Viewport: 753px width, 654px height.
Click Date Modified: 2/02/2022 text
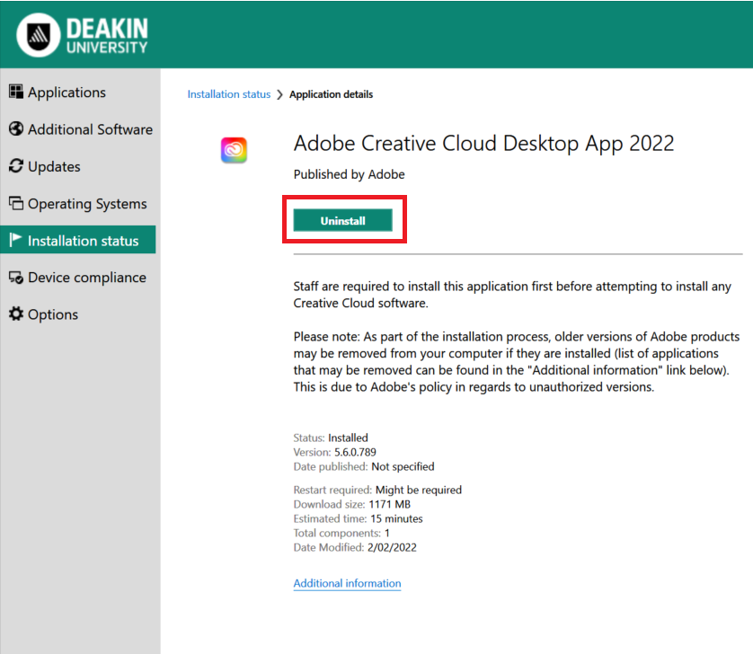click(355, 547)
